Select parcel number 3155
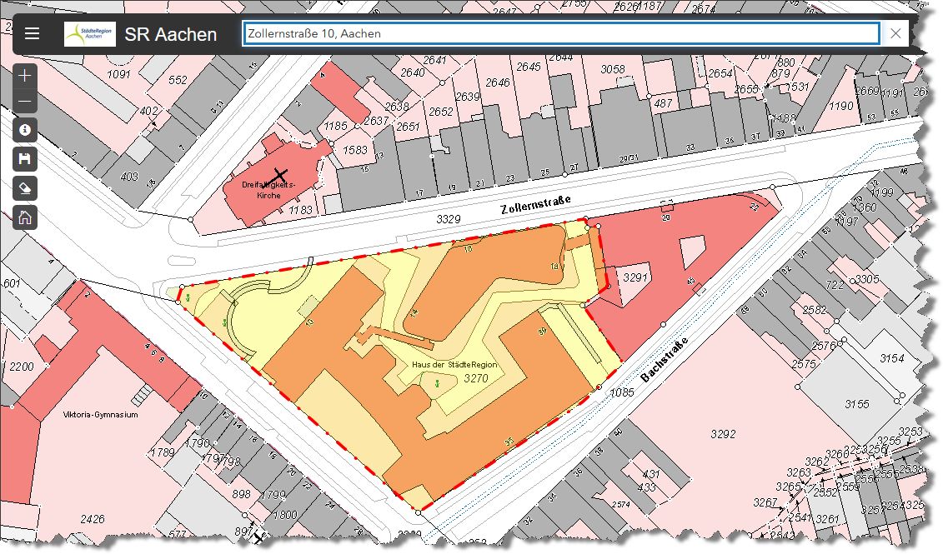The image size is (943, 554). (857, 404)
